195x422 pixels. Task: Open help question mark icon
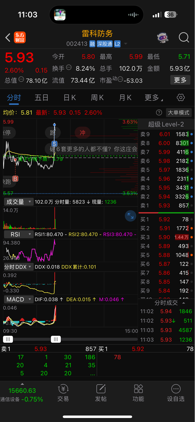[x=159, y=113]
